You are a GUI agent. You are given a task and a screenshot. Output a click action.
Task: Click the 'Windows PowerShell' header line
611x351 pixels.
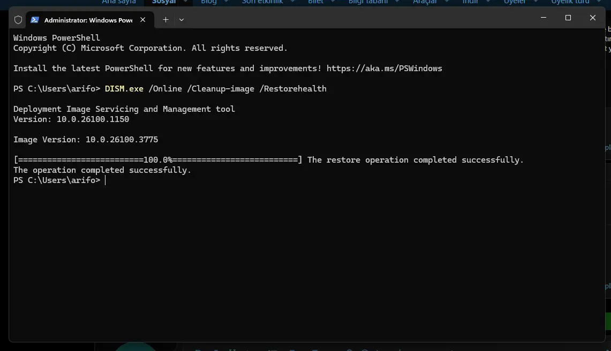click(x=57, y=38)
